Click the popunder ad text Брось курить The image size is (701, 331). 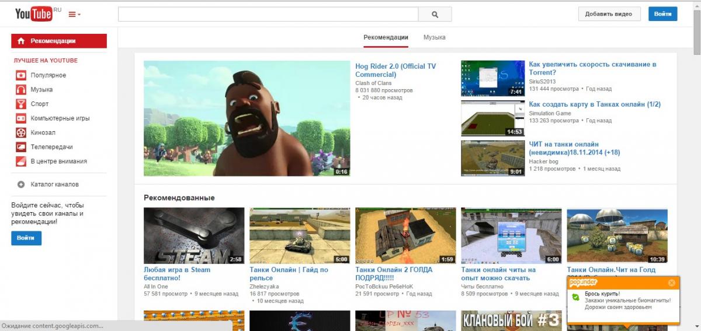[602, 294]
